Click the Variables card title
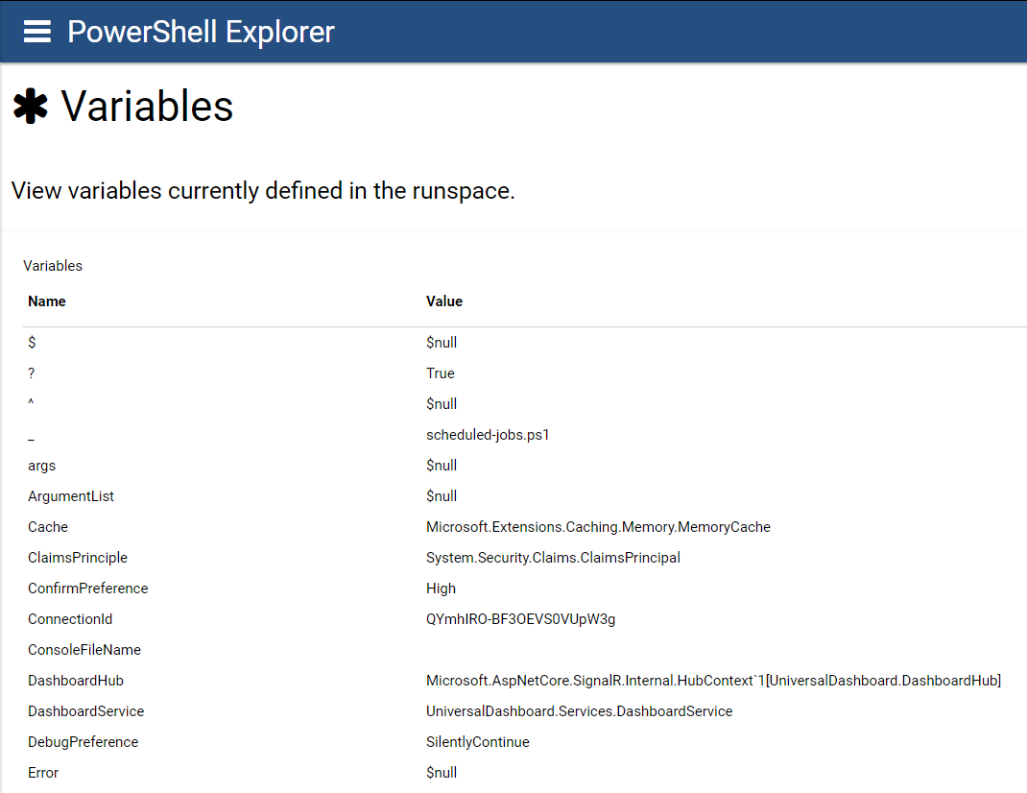 (x=53, y=266)
